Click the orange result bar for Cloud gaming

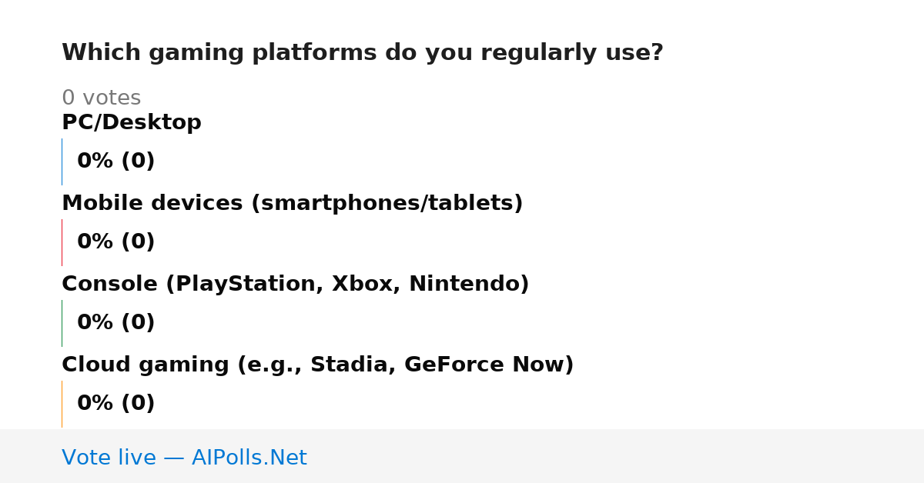click(x=62, y=404)
